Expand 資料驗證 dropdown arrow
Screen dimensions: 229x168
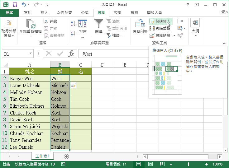[174, 35]
